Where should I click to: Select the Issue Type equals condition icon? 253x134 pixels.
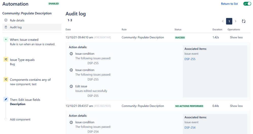tap(6, 59)
